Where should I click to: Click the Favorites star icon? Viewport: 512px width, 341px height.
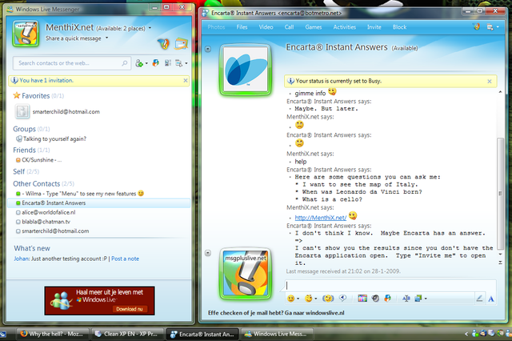17,95
